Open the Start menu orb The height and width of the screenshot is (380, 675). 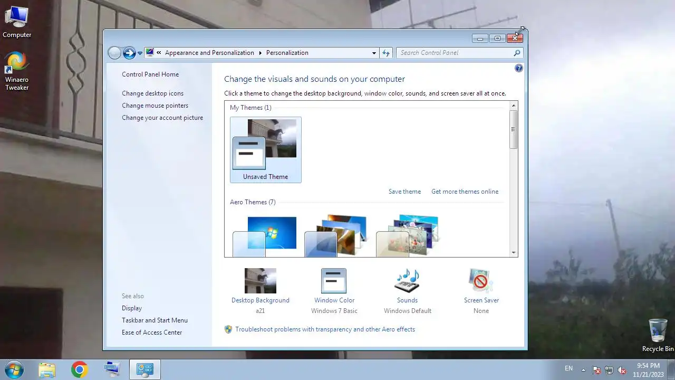click(13, 369)
